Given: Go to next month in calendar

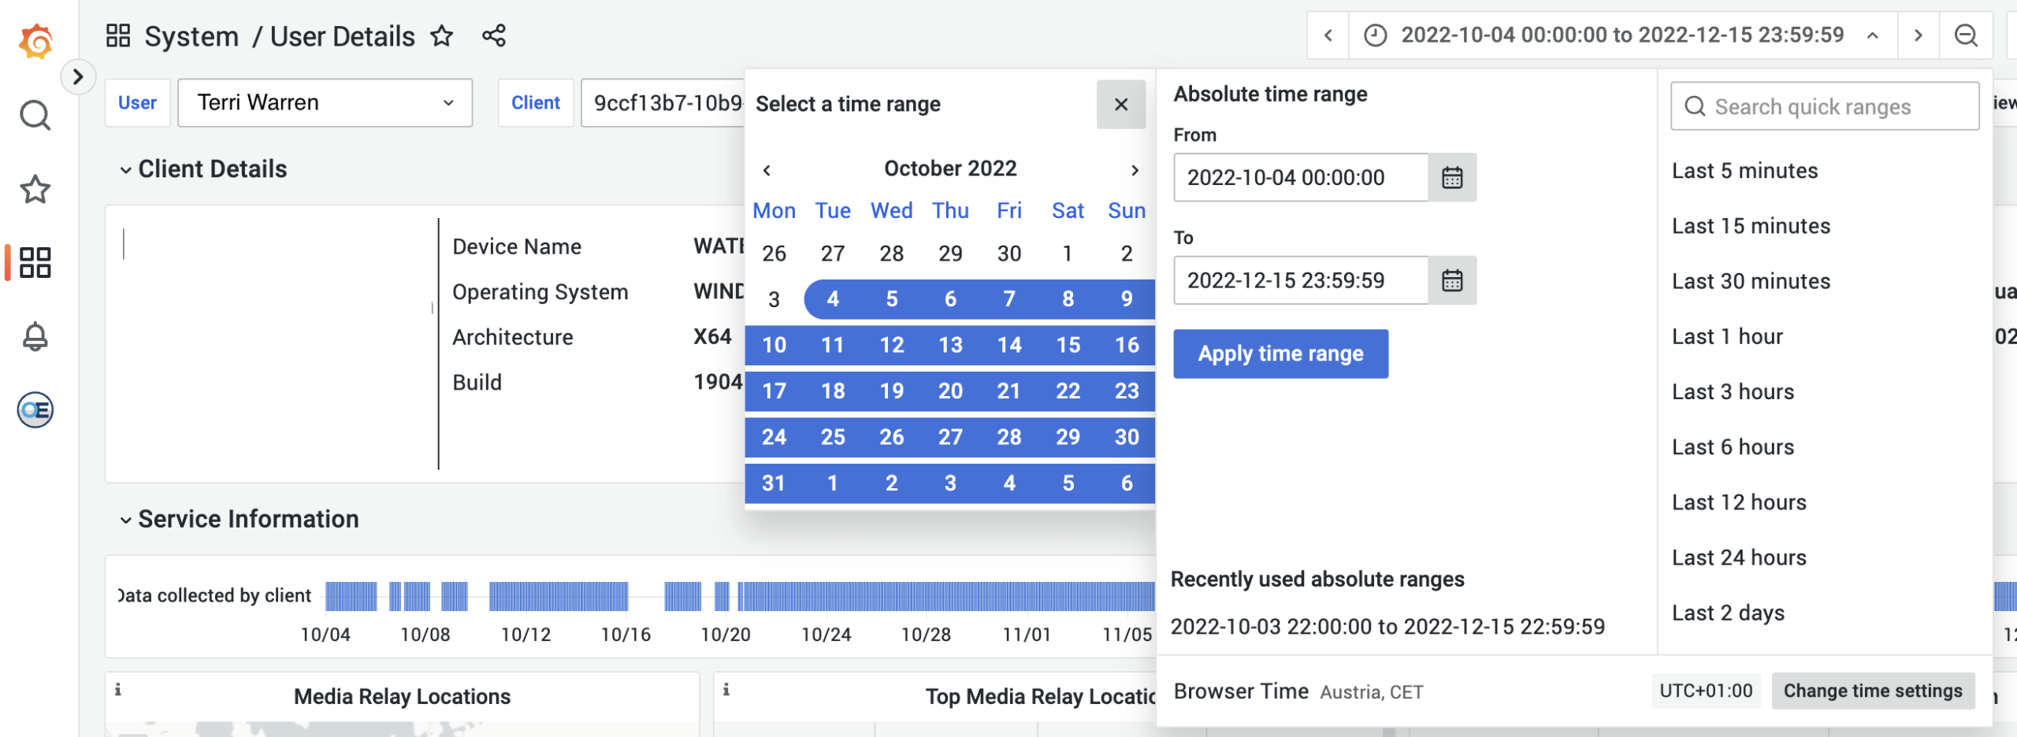Looking at the screenshot, I should [x=1135, y=170].
